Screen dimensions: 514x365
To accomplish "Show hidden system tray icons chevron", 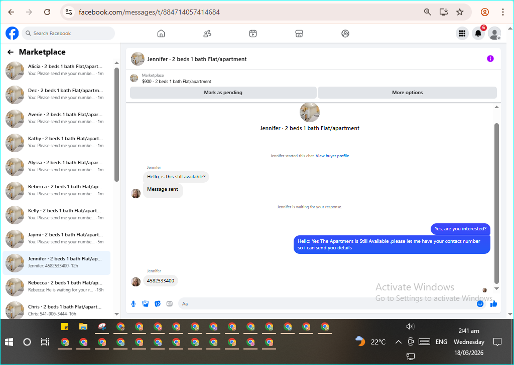I will [398, 342].
